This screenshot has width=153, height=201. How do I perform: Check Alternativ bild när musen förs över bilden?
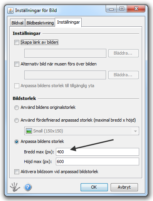click(17, 64)
